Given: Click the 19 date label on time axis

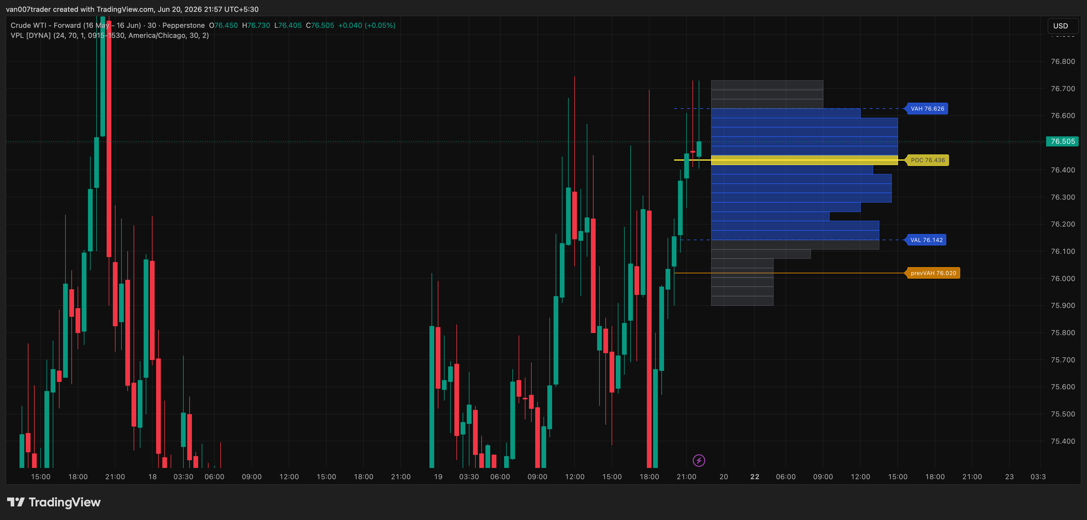Looking at the screenshot, I should 438,477.
